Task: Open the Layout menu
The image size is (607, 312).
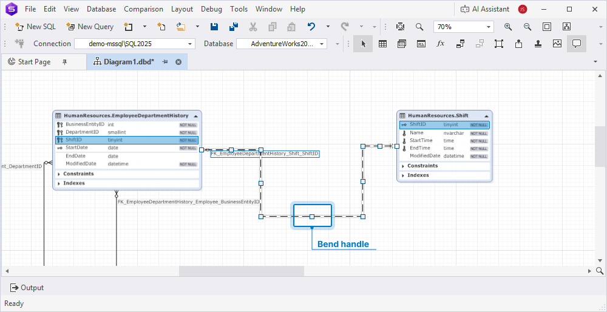Action: (182, 9)
